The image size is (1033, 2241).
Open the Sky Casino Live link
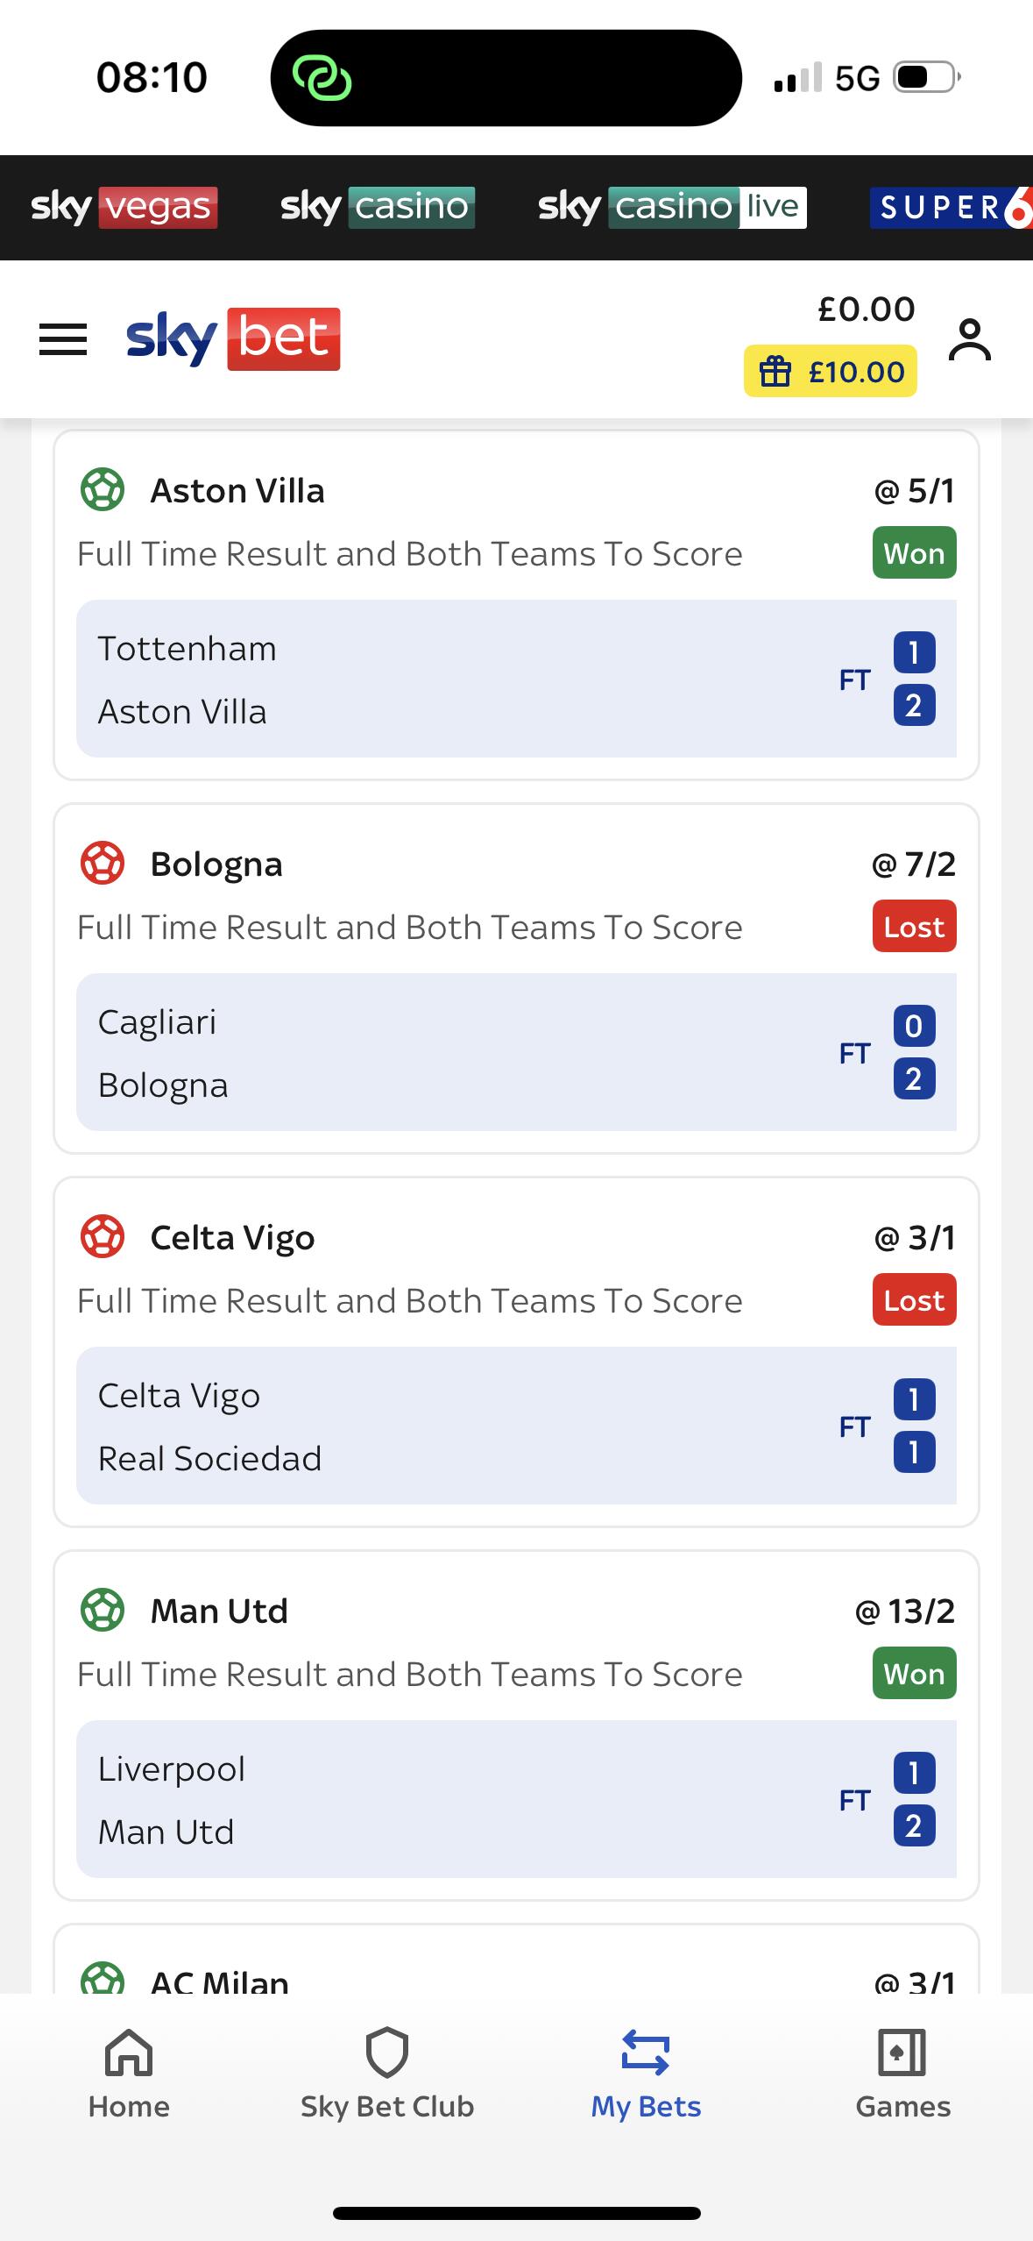pos(672,208)
